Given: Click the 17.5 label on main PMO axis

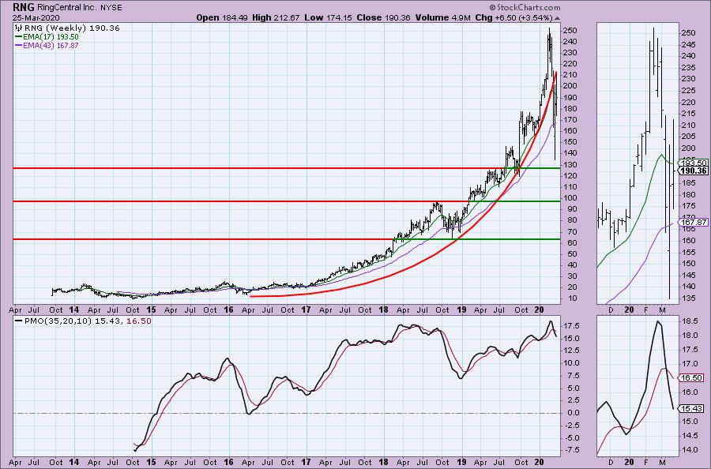Looking at the screenshot, I should point(571,326).
